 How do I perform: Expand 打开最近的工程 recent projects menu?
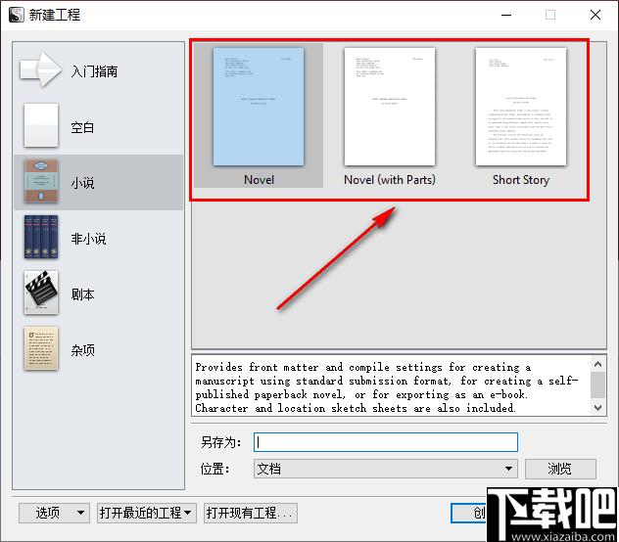tap(147, 513)
